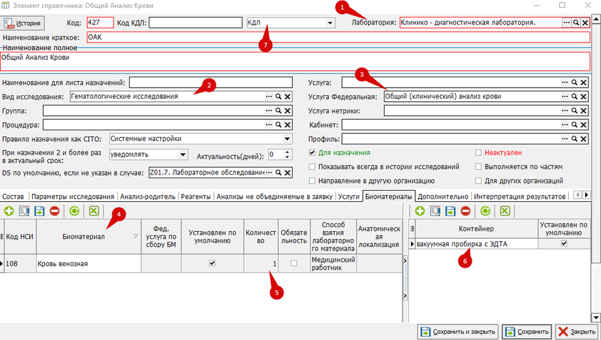Switch to the Реагенты tab
This screenshot has height=340, width=601.
click(x=196, y=196)
